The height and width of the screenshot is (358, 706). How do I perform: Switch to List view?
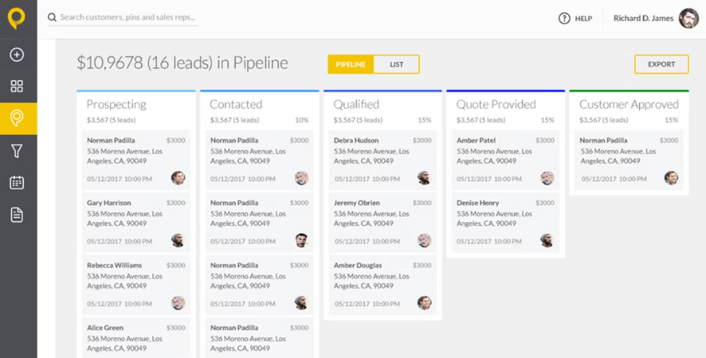397,65
